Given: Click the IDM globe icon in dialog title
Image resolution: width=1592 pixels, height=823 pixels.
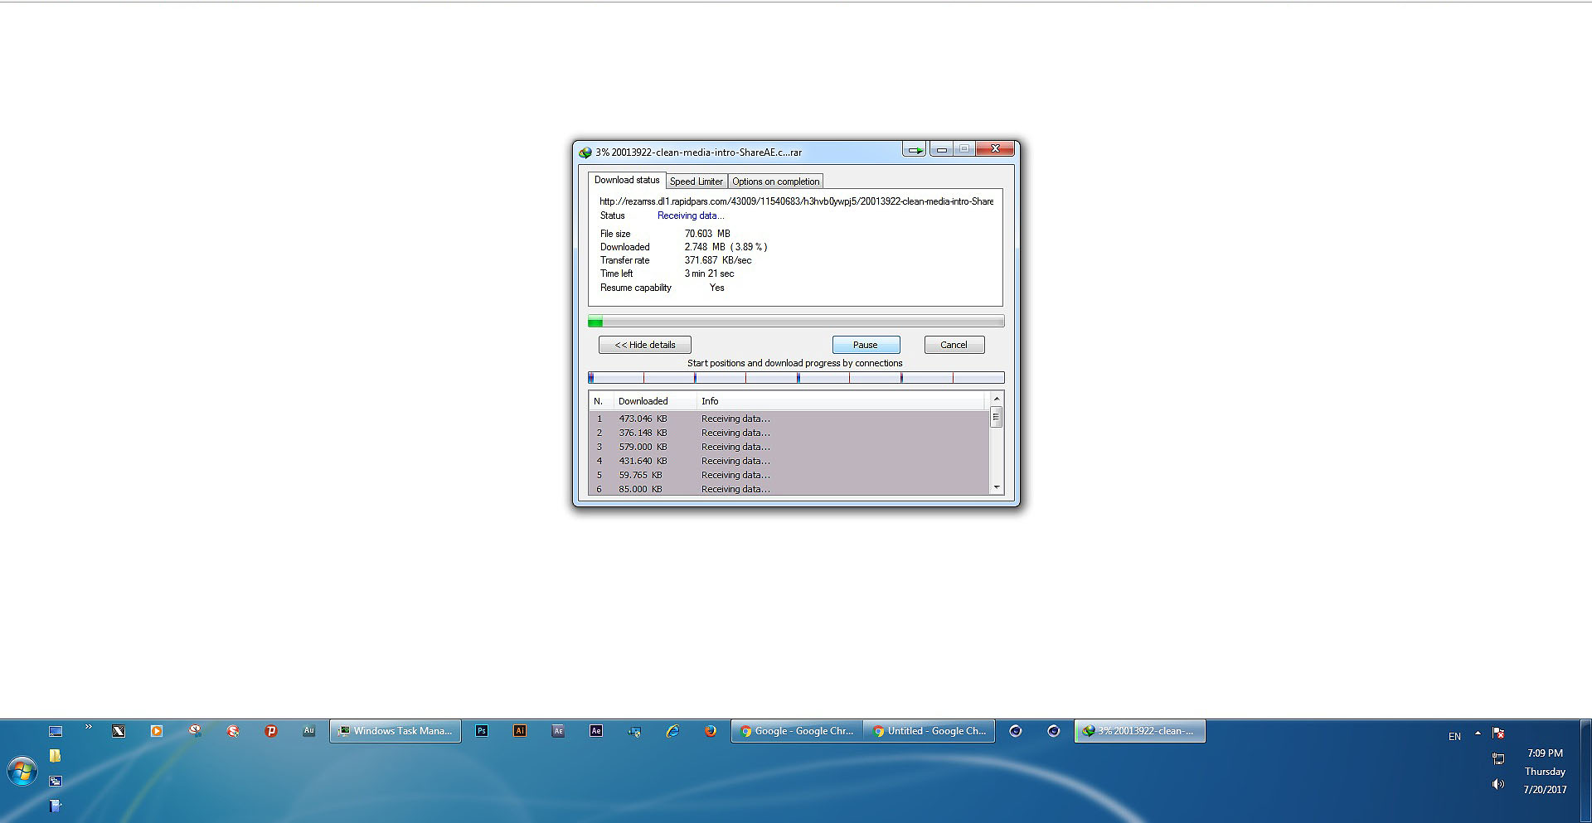Looking at the screenshot, I should [x=585, y=152].
